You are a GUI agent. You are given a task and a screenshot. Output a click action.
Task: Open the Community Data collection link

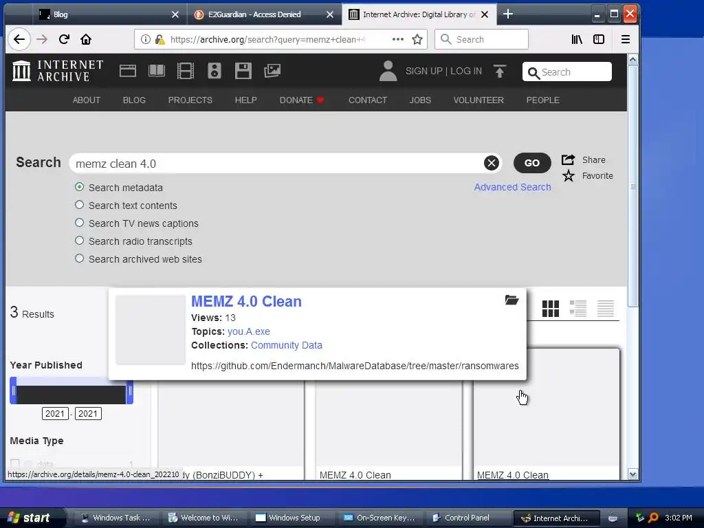[x=287, y=345]
